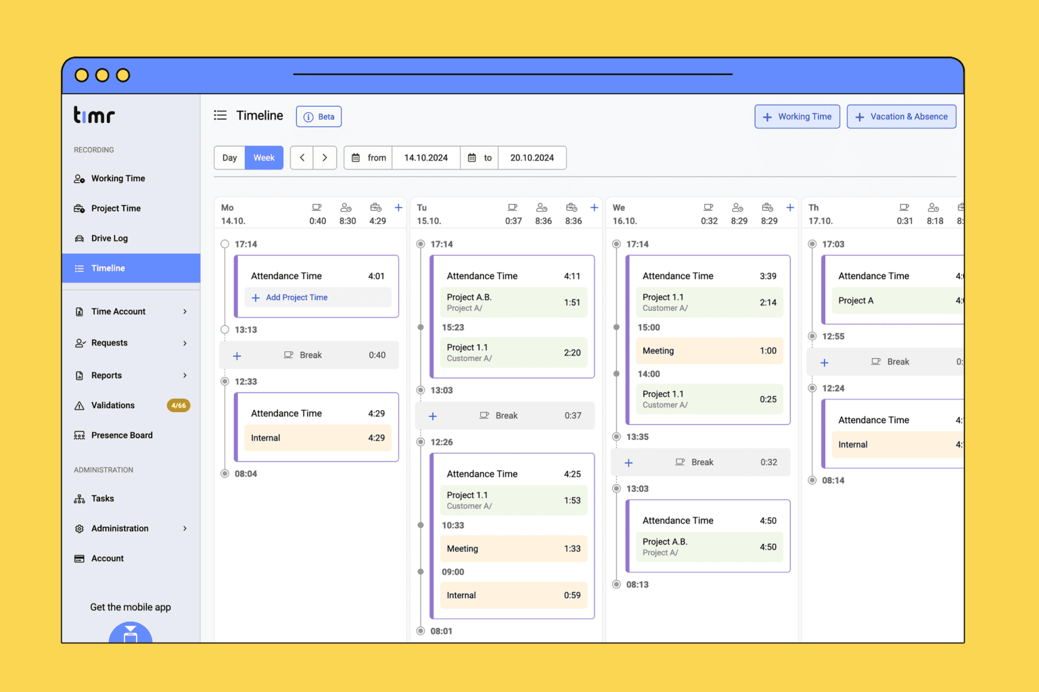This screenshot has height=692, width=1039.
Task: Open the Requests section
Action: 110,343
